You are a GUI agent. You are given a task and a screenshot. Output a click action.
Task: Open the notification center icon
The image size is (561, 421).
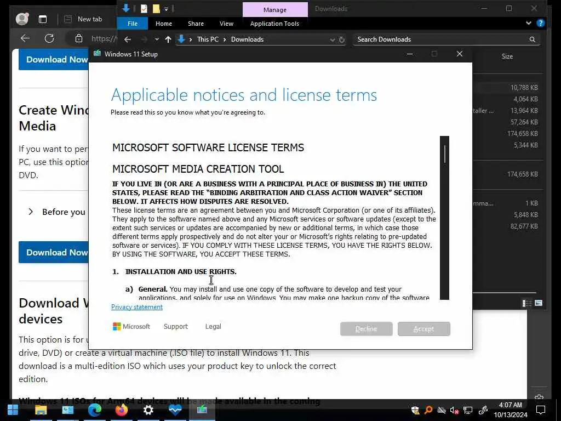[x=540, y=410]
